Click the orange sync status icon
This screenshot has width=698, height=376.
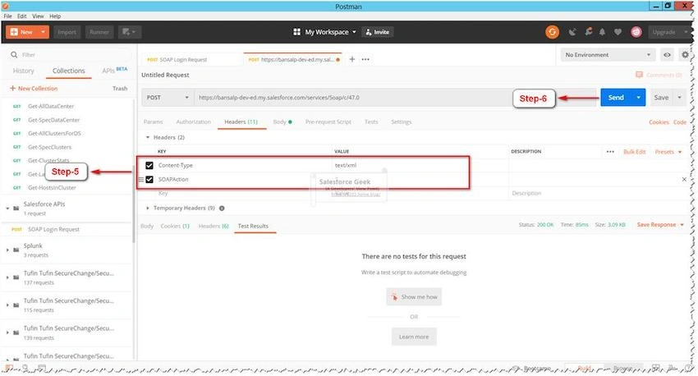(552, 32)
